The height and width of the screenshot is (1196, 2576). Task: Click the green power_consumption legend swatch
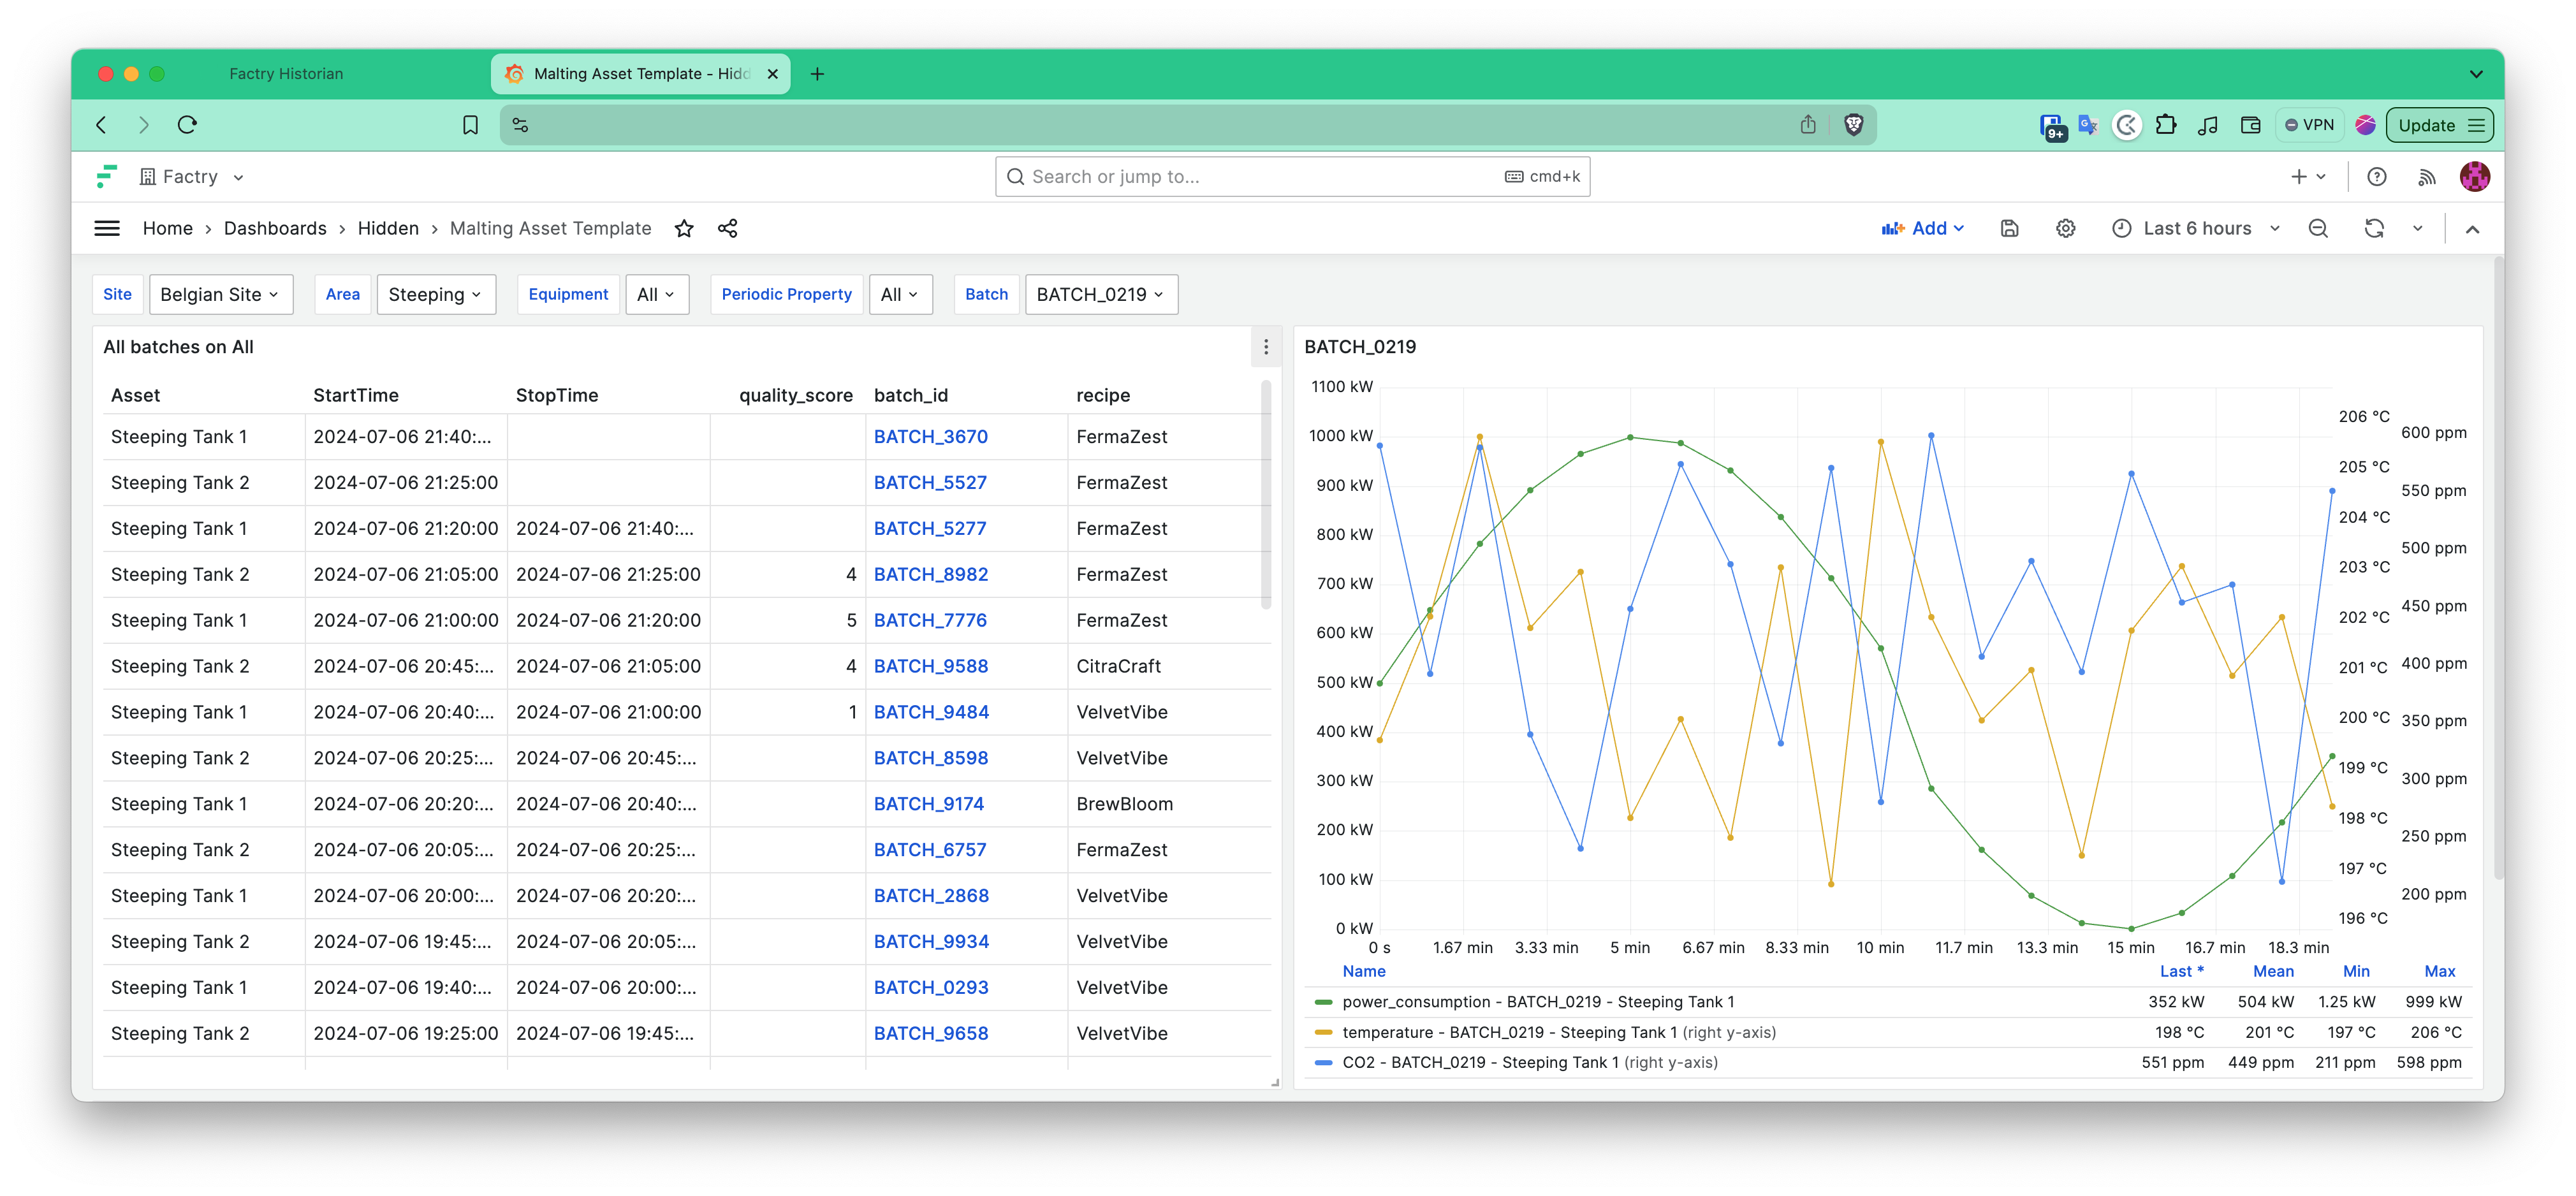pyautogui.click(x=1323, y=1002)
